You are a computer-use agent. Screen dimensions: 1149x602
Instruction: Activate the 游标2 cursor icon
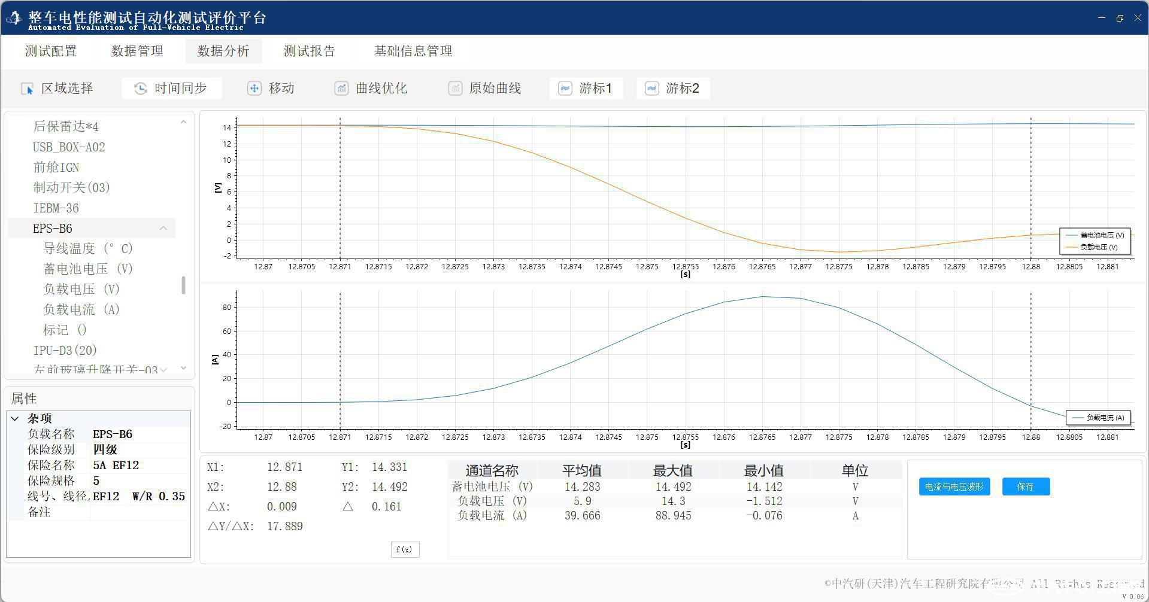click(651, 89)
